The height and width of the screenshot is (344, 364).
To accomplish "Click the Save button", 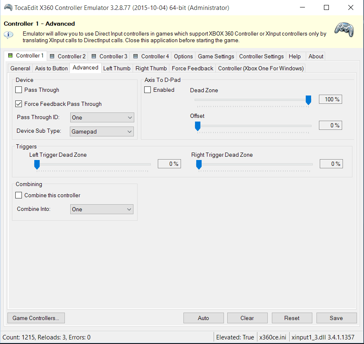I will [x=336, y=318].
